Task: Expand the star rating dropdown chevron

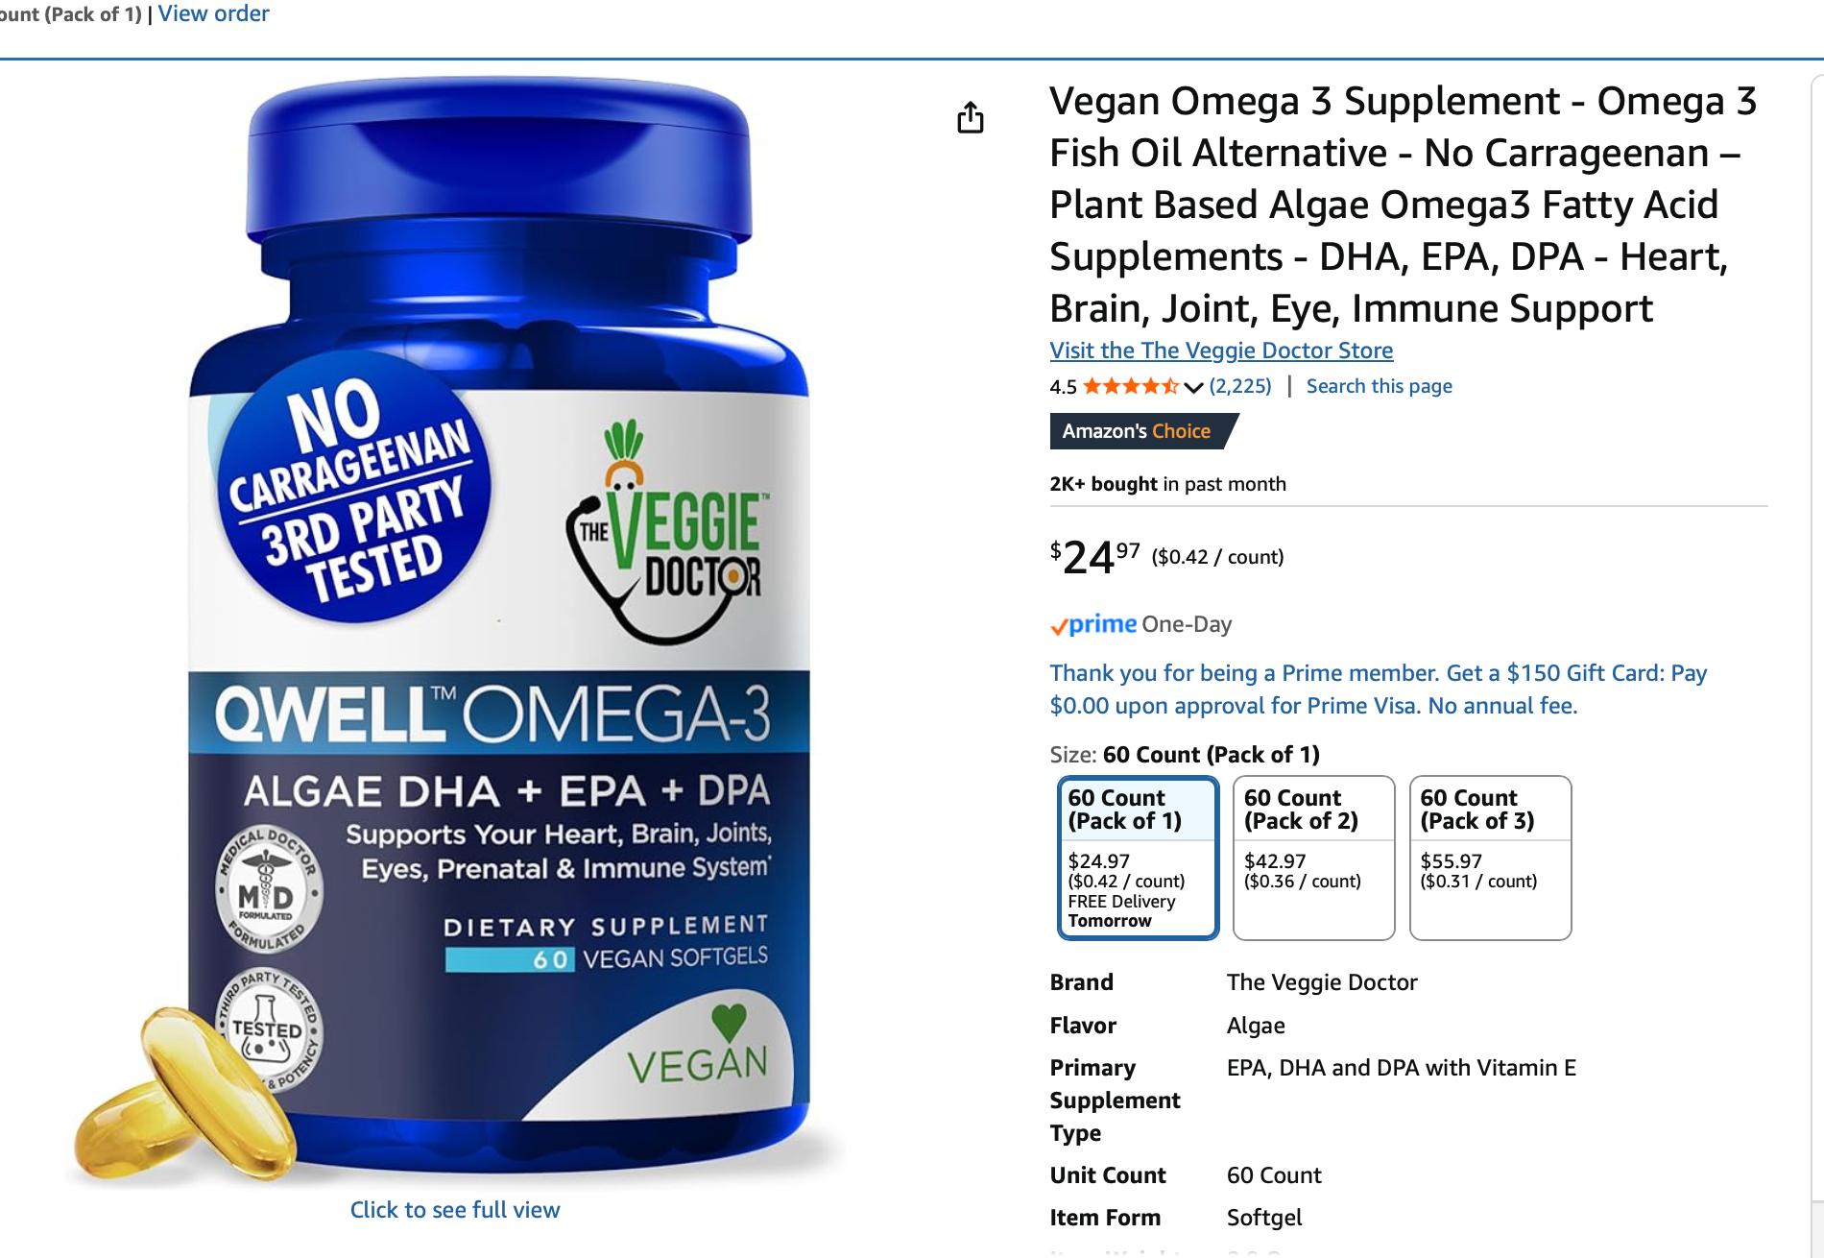Action: [x=1193, y=387]
